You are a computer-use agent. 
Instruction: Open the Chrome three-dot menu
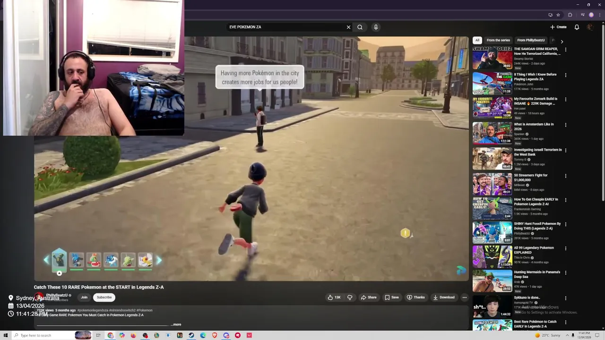(599, 15)
